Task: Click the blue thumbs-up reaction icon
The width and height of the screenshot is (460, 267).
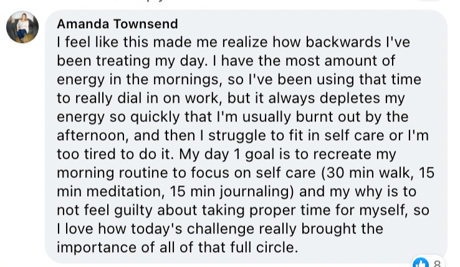Action: tap(421, 263)
